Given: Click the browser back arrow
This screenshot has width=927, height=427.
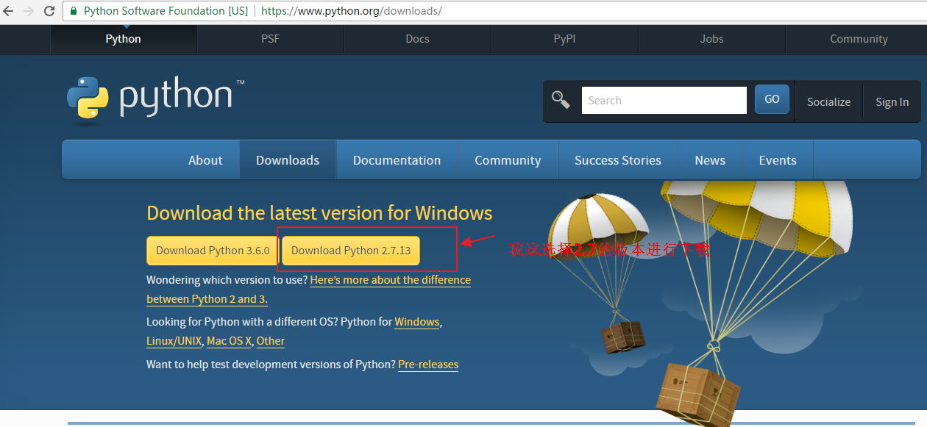Looking at the screenshot, I should (9, 11).
